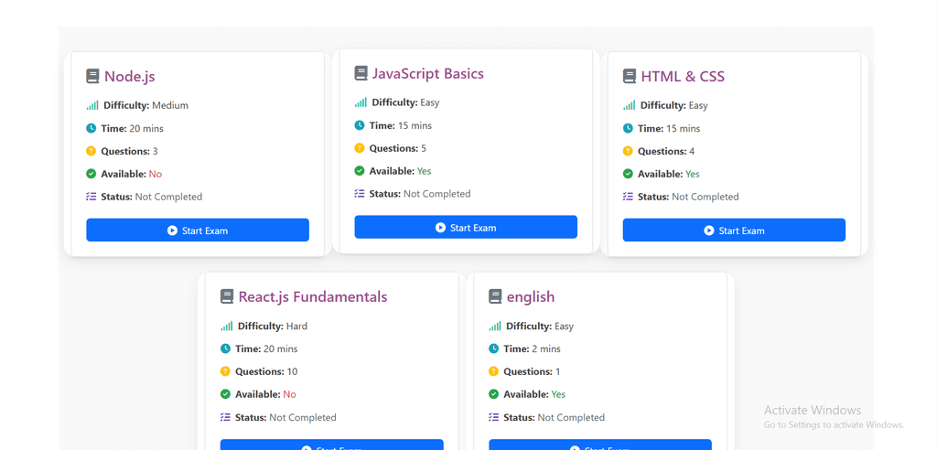Select the english exam title
Screen dimensions: 937x450
point(530,297)
